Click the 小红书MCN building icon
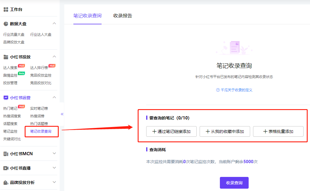310x191 pixels. tap(6, 154)
